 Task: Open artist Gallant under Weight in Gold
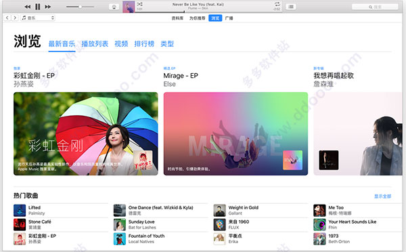coord(235,213)
